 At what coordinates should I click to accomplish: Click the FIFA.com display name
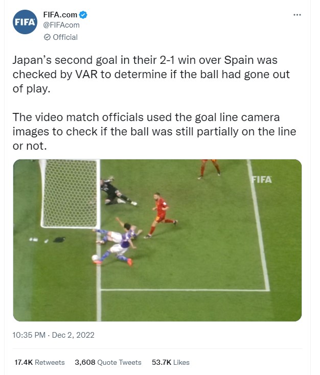click(60, 15)
